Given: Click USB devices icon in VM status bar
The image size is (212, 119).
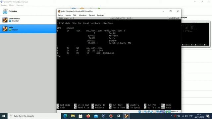Looking at the screenshot, I should 152,112.
